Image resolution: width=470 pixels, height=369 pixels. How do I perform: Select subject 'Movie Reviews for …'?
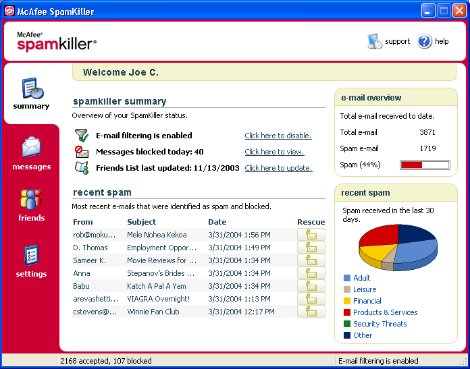coord(161,260)
